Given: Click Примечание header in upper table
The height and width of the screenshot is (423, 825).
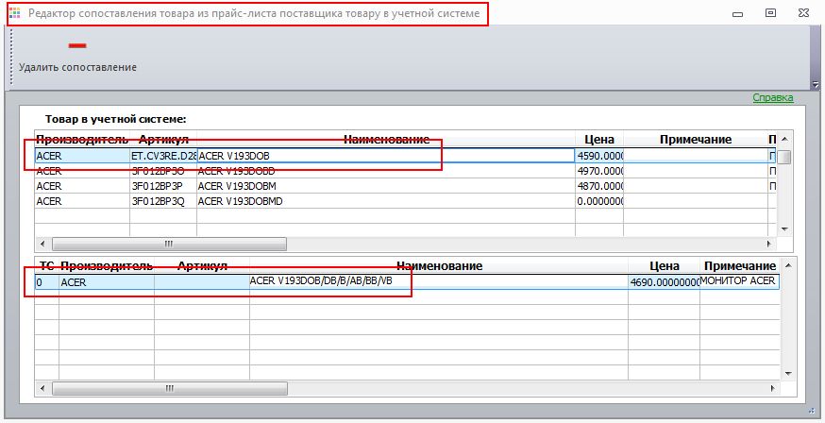Looking at the screenshot, I should point(696,140).
